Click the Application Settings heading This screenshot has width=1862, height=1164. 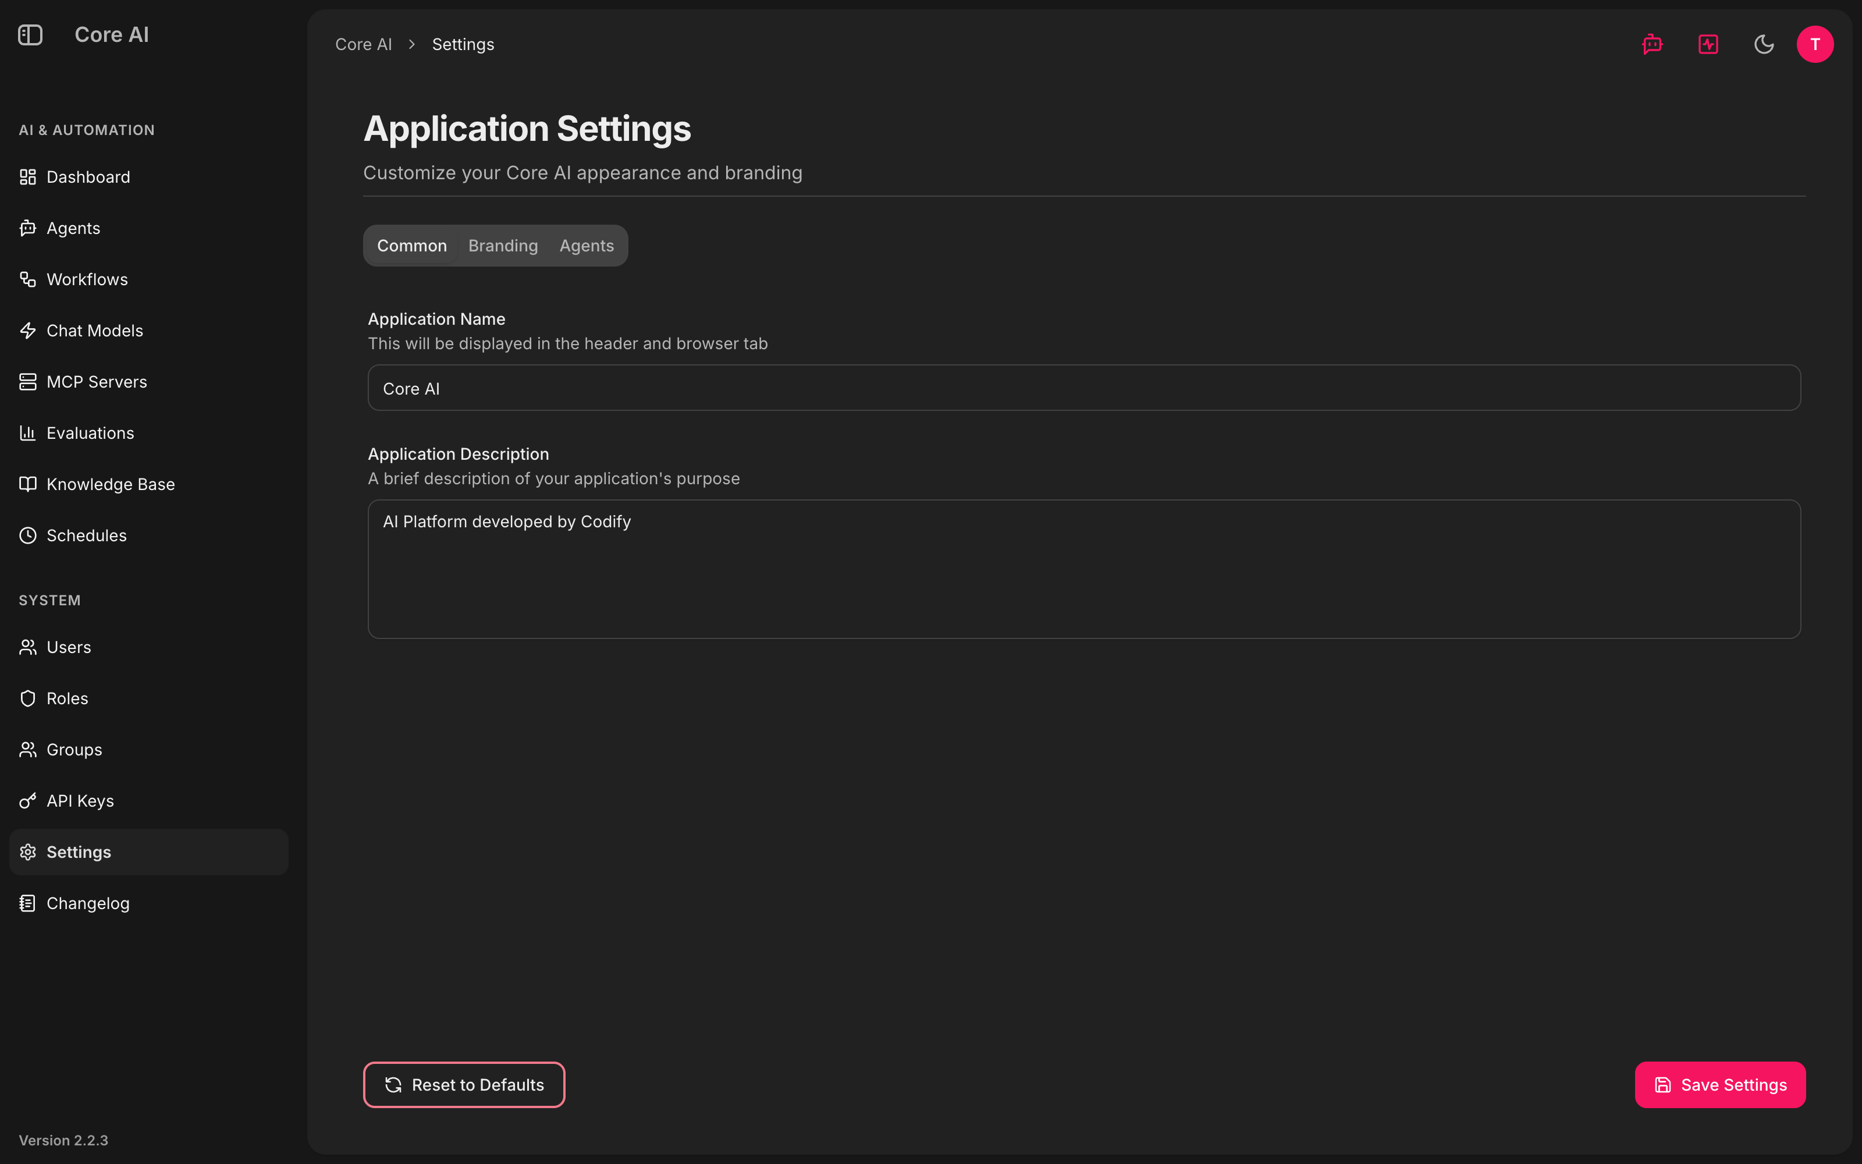point(527,129)
